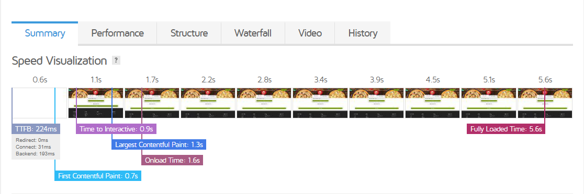Click the Onload Time 1.6s label

click(172, 160)
